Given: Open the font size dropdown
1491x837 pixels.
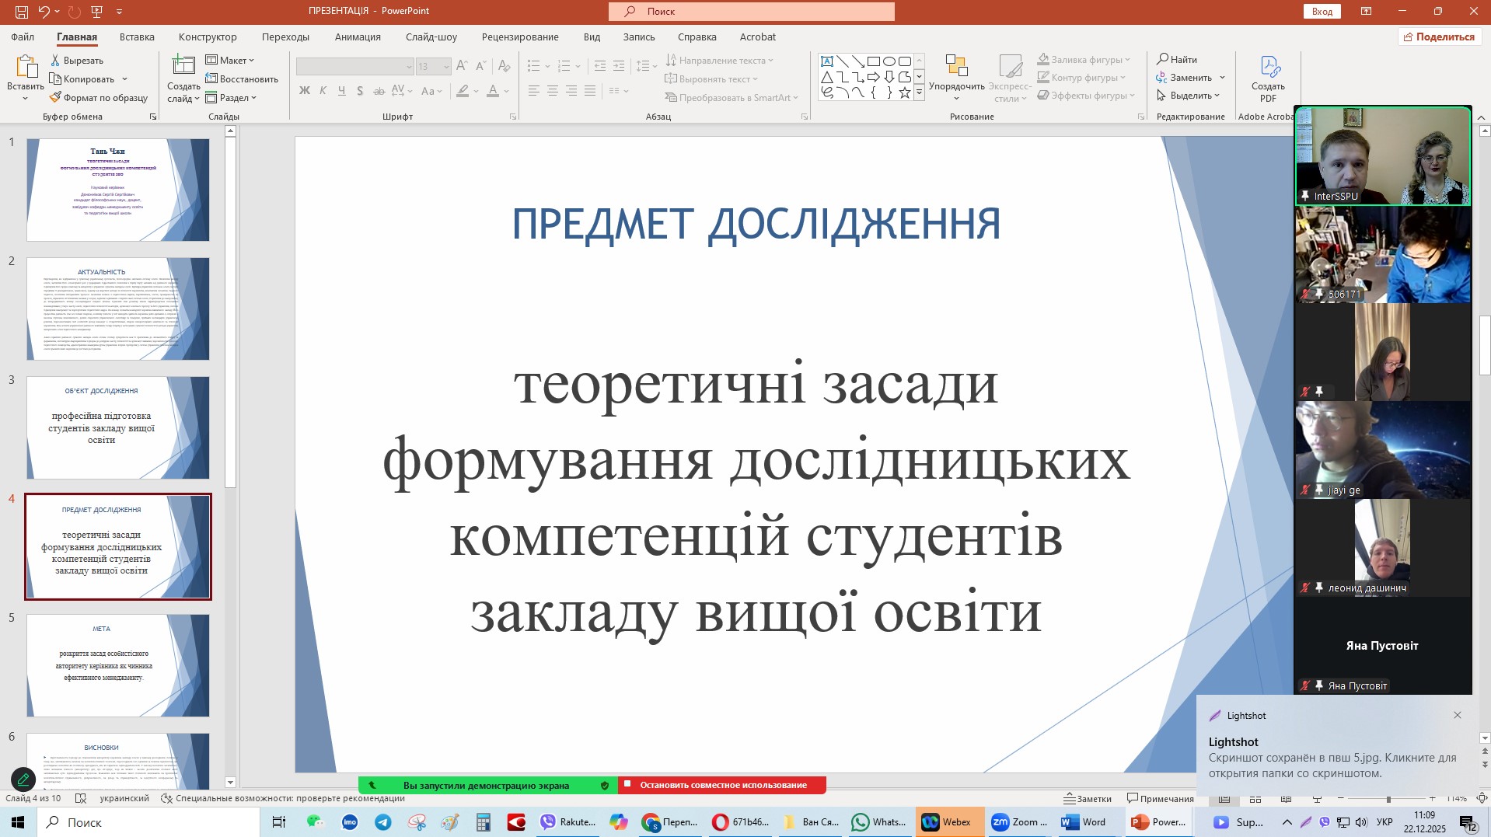Looking at the screenshot, I should pos(446,67).
